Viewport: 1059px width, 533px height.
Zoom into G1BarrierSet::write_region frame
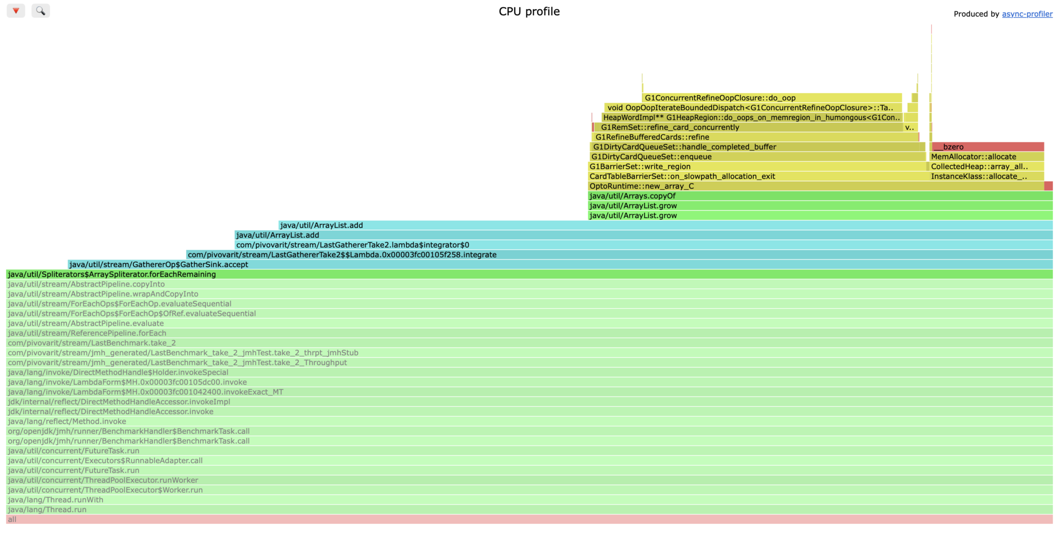tap(757, 166)
